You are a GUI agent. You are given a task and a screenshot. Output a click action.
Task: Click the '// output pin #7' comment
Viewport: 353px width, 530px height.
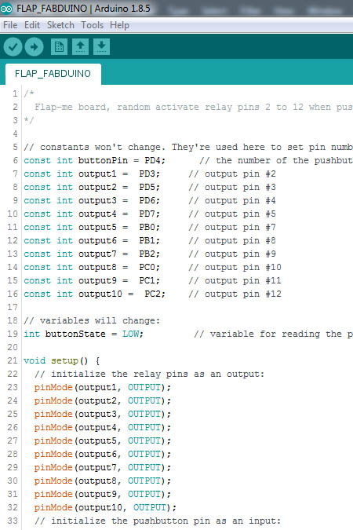pyautogui.click(x=232, y=227)
